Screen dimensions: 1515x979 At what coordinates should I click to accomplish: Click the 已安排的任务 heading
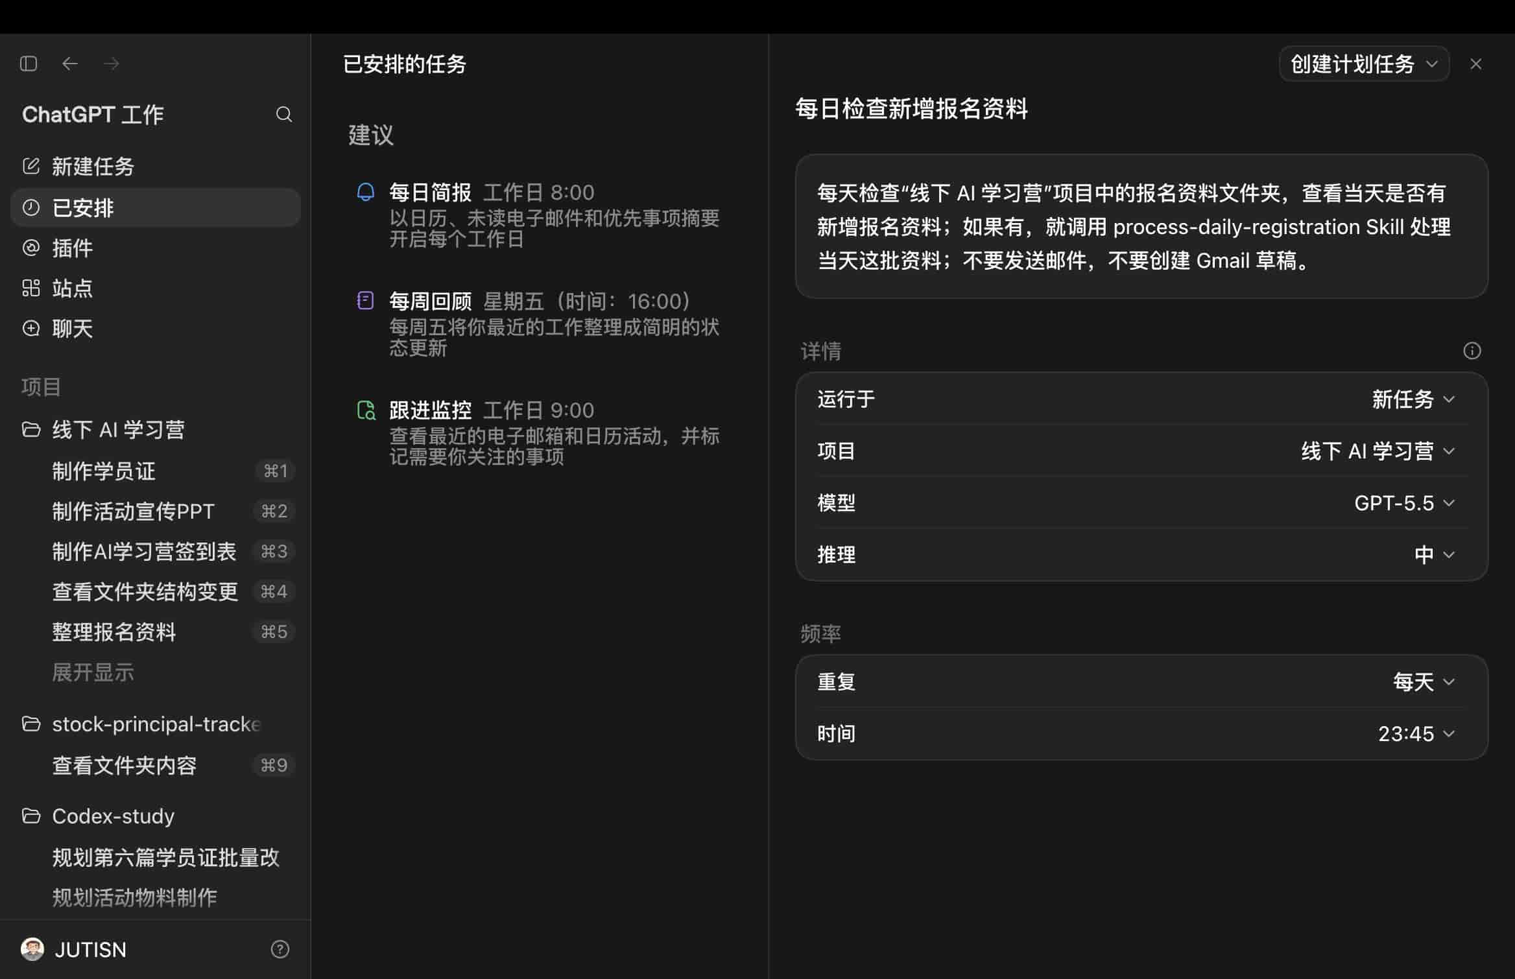pos(405,64)
